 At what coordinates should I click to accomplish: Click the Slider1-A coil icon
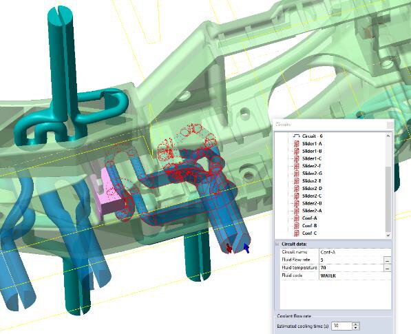click(x=297, y=144)
